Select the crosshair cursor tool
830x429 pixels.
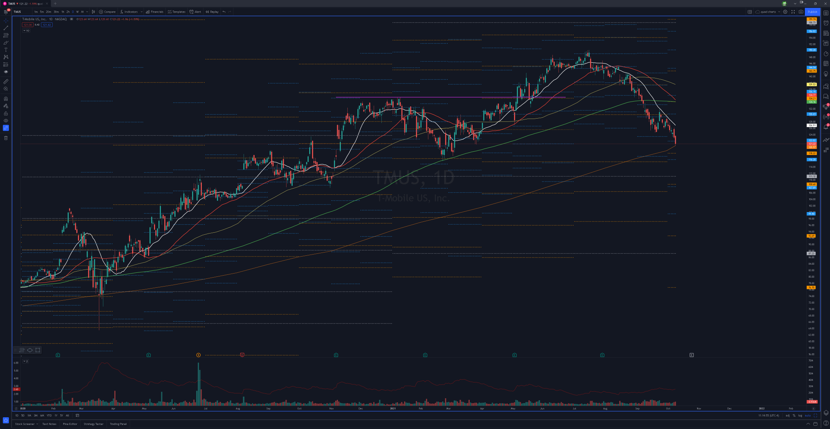[x=6, y=20]
